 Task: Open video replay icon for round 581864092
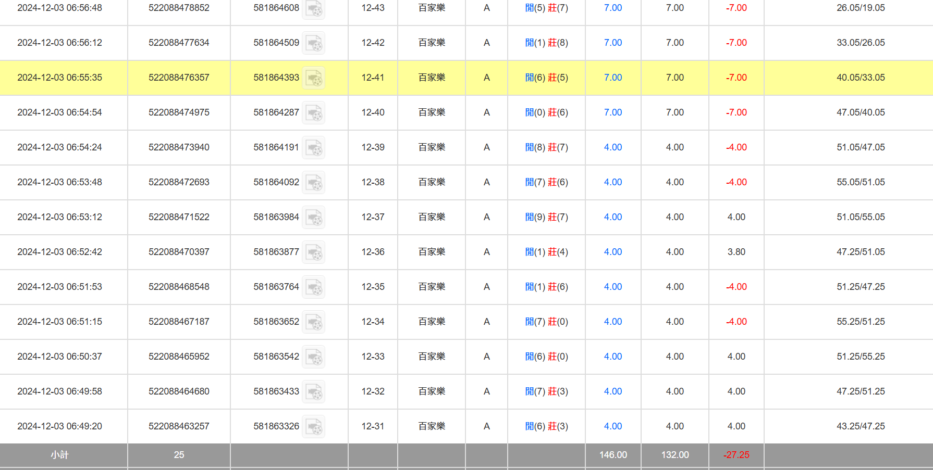(314, 183)
